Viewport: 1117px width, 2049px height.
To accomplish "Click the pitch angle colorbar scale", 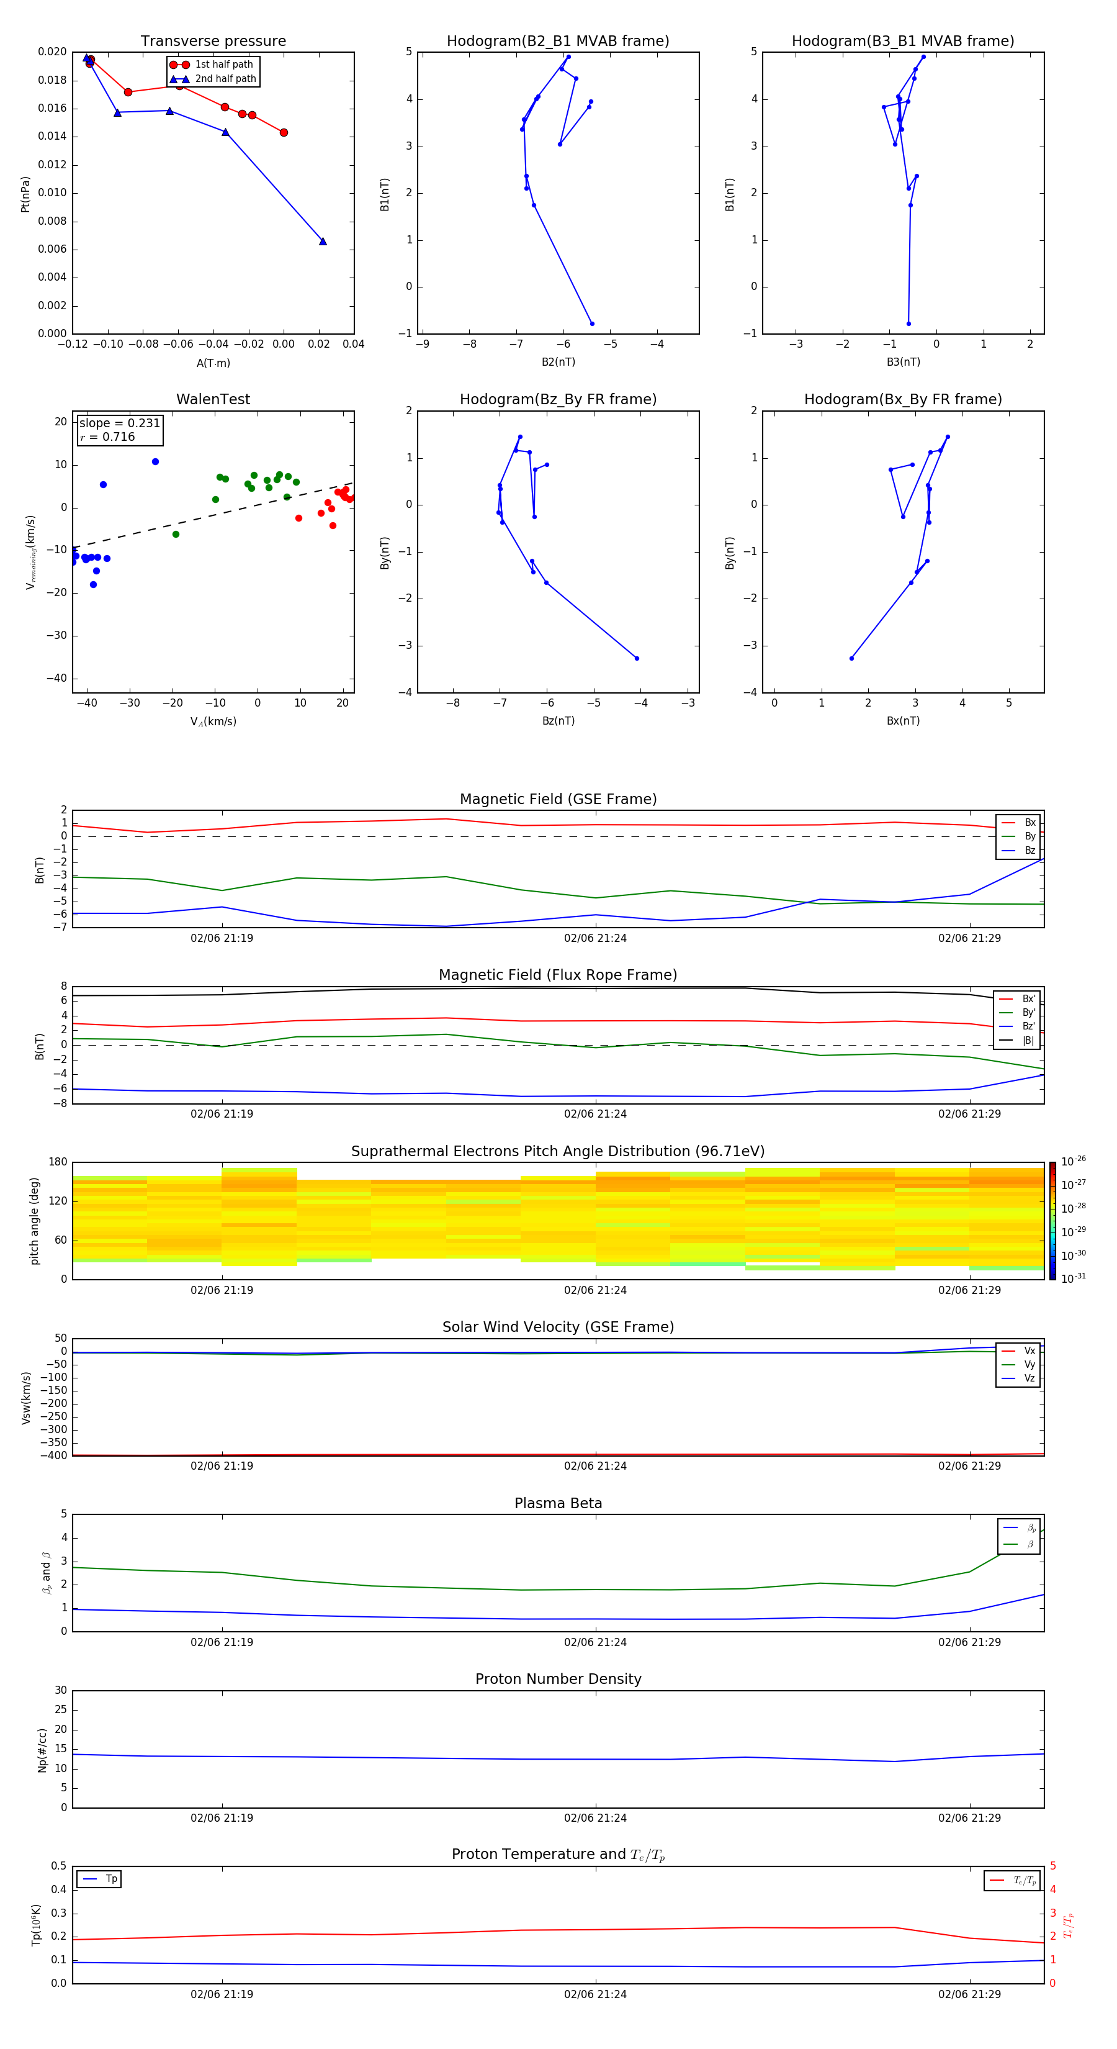I will tap(1052, 1220).
